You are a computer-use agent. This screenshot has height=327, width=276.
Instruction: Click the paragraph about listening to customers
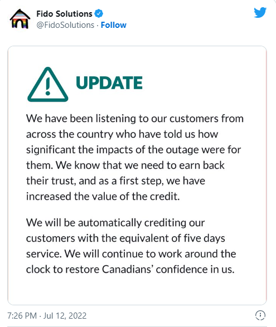135,158
